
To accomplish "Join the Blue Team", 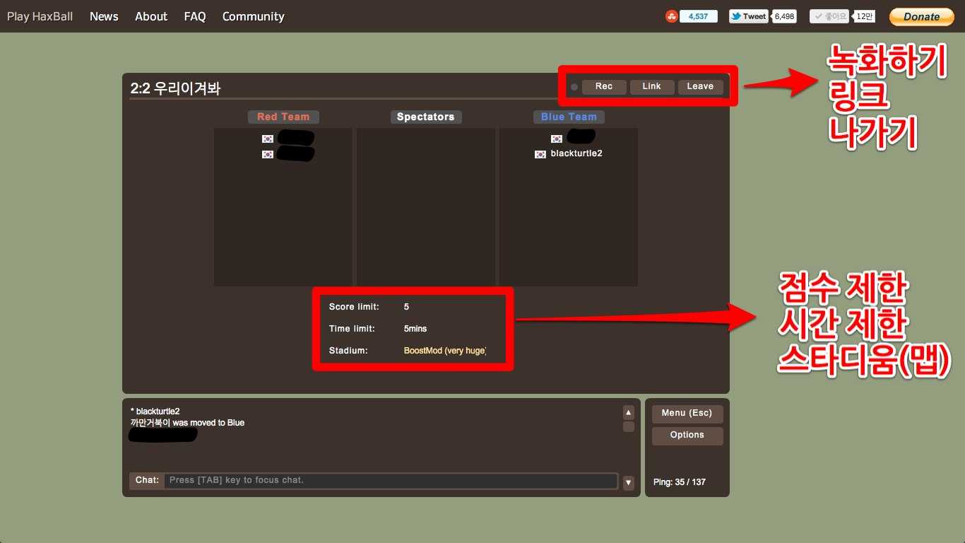I will pyautogui.click(x=569, y=117).
